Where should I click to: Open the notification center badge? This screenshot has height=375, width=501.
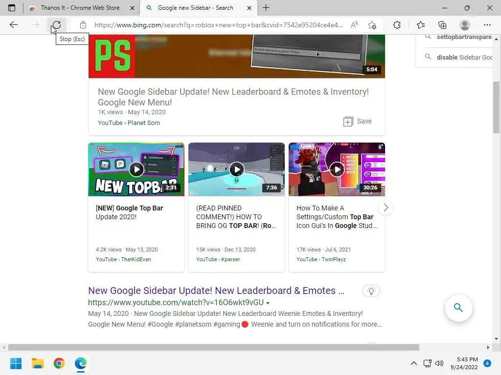pyautogui.click(x=487, y=363)
